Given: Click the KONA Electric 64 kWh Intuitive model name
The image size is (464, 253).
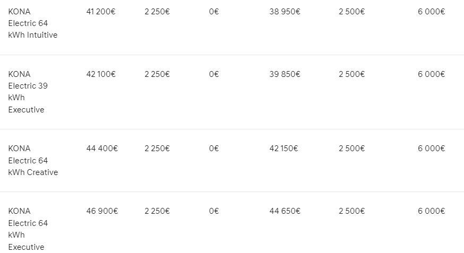Looking at the screenshot, I should pyautogui.click(x=32, y=23).
